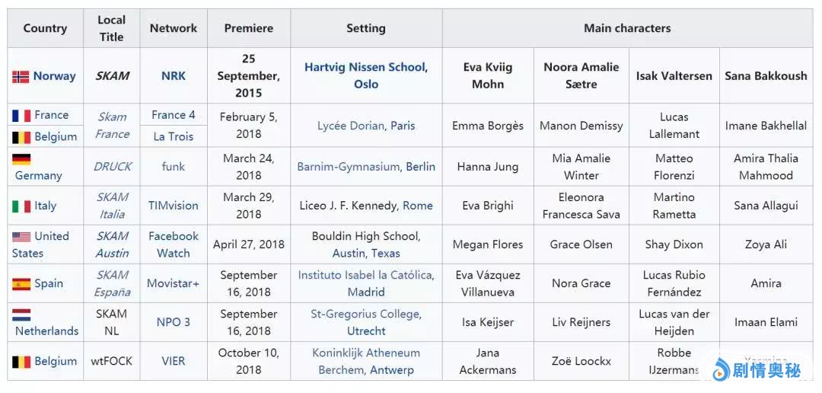Select the Premiere column header

click(x=248, y=28)
